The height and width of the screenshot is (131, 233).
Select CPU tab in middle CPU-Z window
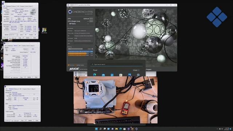point(6,46)
